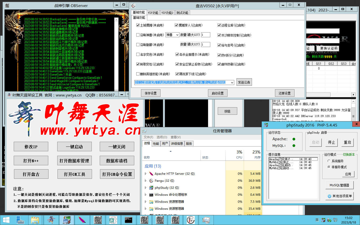Screen dimensions: 360x225
Task: Click the 切换版本 link in phpStudy
Action: tap(349, 154)
